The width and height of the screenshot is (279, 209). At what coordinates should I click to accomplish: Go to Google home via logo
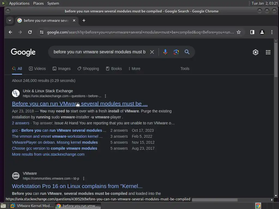[x=23, y=52]
